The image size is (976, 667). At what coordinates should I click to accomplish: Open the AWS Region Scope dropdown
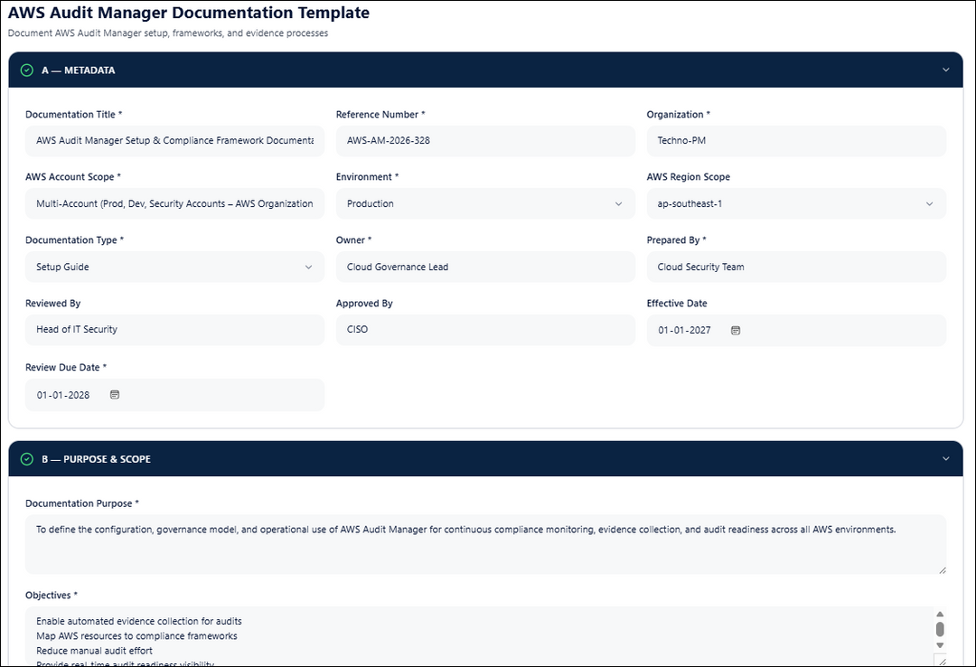(796, 203)
